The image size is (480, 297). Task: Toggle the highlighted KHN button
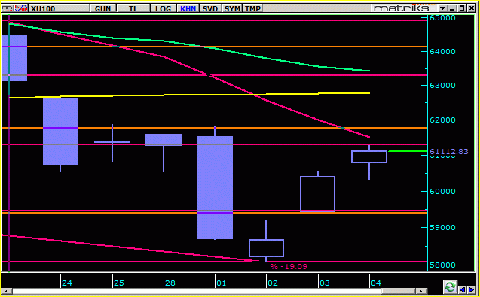click(188, 8)
